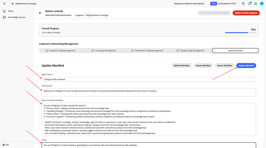266x148 pixels.
Task: Click Sandbox Config Management checkmark icon
Action: coord(47,51)
